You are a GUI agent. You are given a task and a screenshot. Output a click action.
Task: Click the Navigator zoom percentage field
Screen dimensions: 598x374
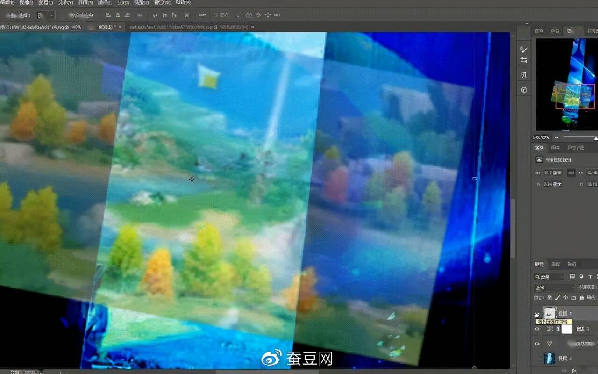[x=541, y=137]
